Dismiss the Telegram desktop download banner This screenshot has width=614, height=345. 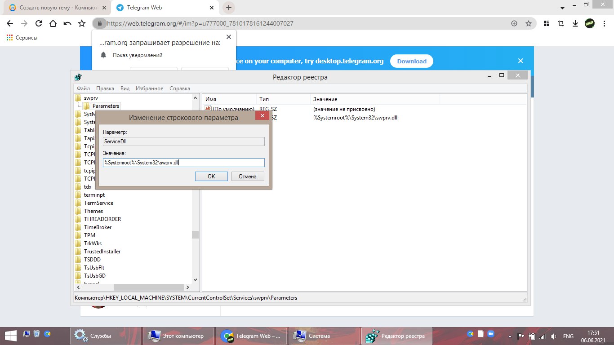(x=521, y=61)
